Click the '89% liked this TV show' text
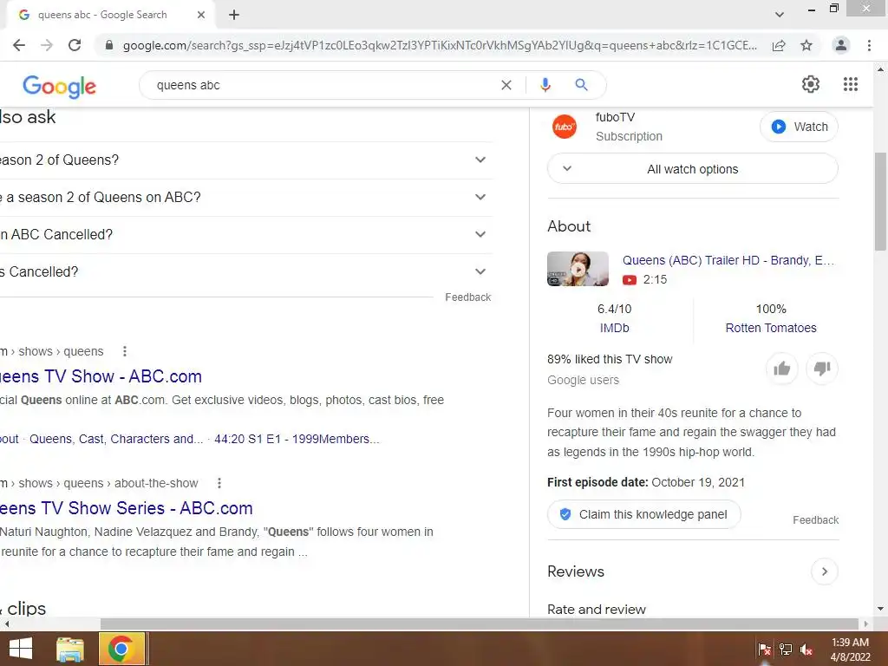Image resolution: width=888 pixels, height=666 pixels. pyautogui.click(x=610, y=360)
